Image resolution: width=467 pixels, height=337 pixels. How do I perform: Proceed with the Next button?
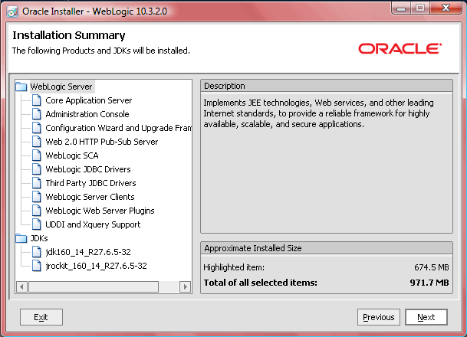[x=426, y=317]
